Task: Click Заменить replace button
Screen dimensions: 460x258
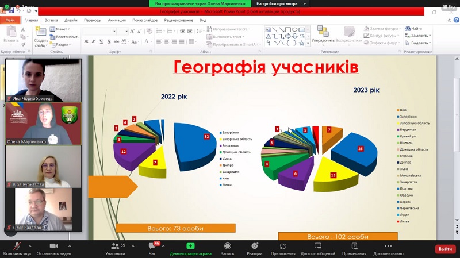Action: tap(418, 36)
